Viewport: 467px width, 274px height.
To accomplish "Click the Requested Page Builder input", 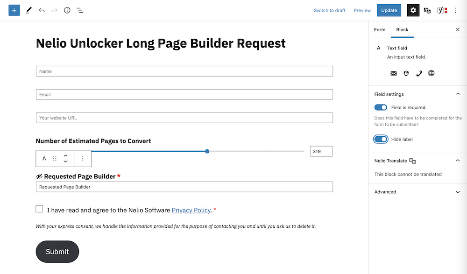I will click(x=184, y=187).
